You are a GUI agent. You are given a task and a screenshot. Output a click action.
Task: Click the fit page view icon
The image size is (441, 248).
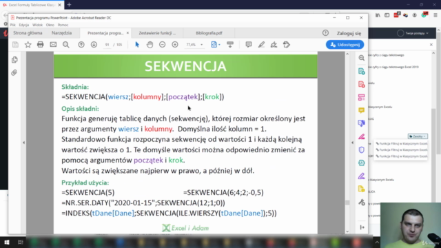point(214,45)
